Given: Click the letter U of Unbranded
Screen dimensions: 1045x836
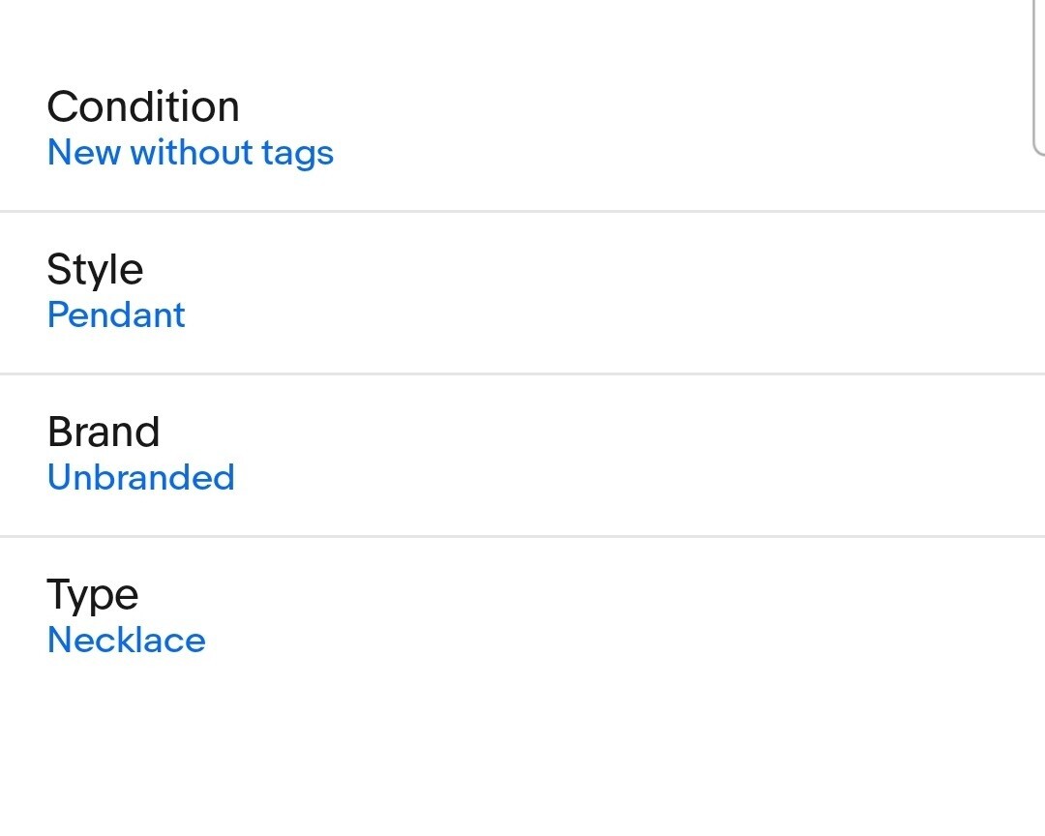Looking at the screenshot, I should [60, 477].
